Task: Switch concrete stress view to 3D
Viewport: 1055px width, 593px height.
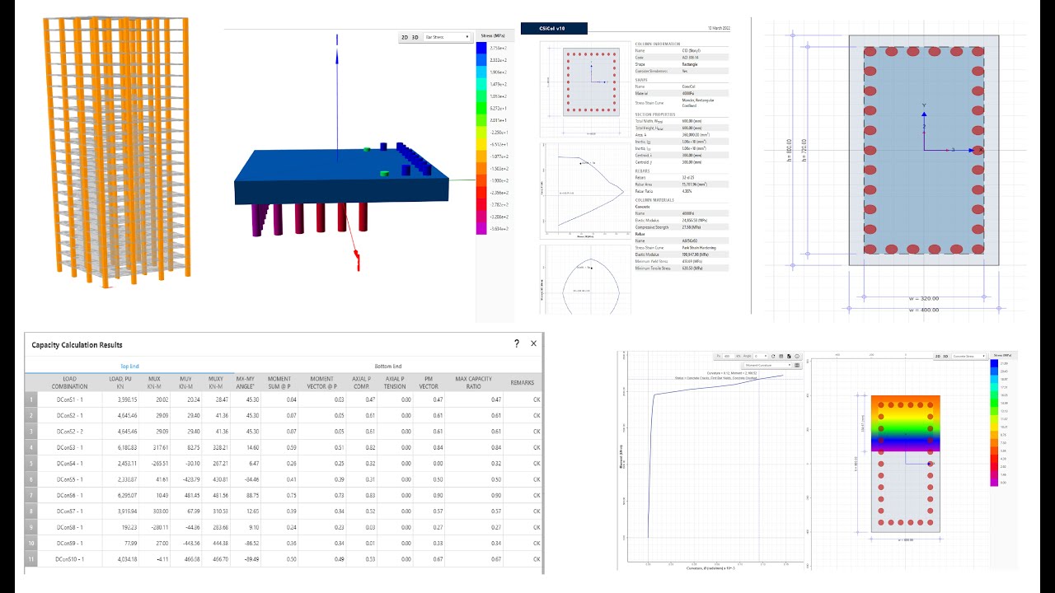Action: (x=945, y=357)
